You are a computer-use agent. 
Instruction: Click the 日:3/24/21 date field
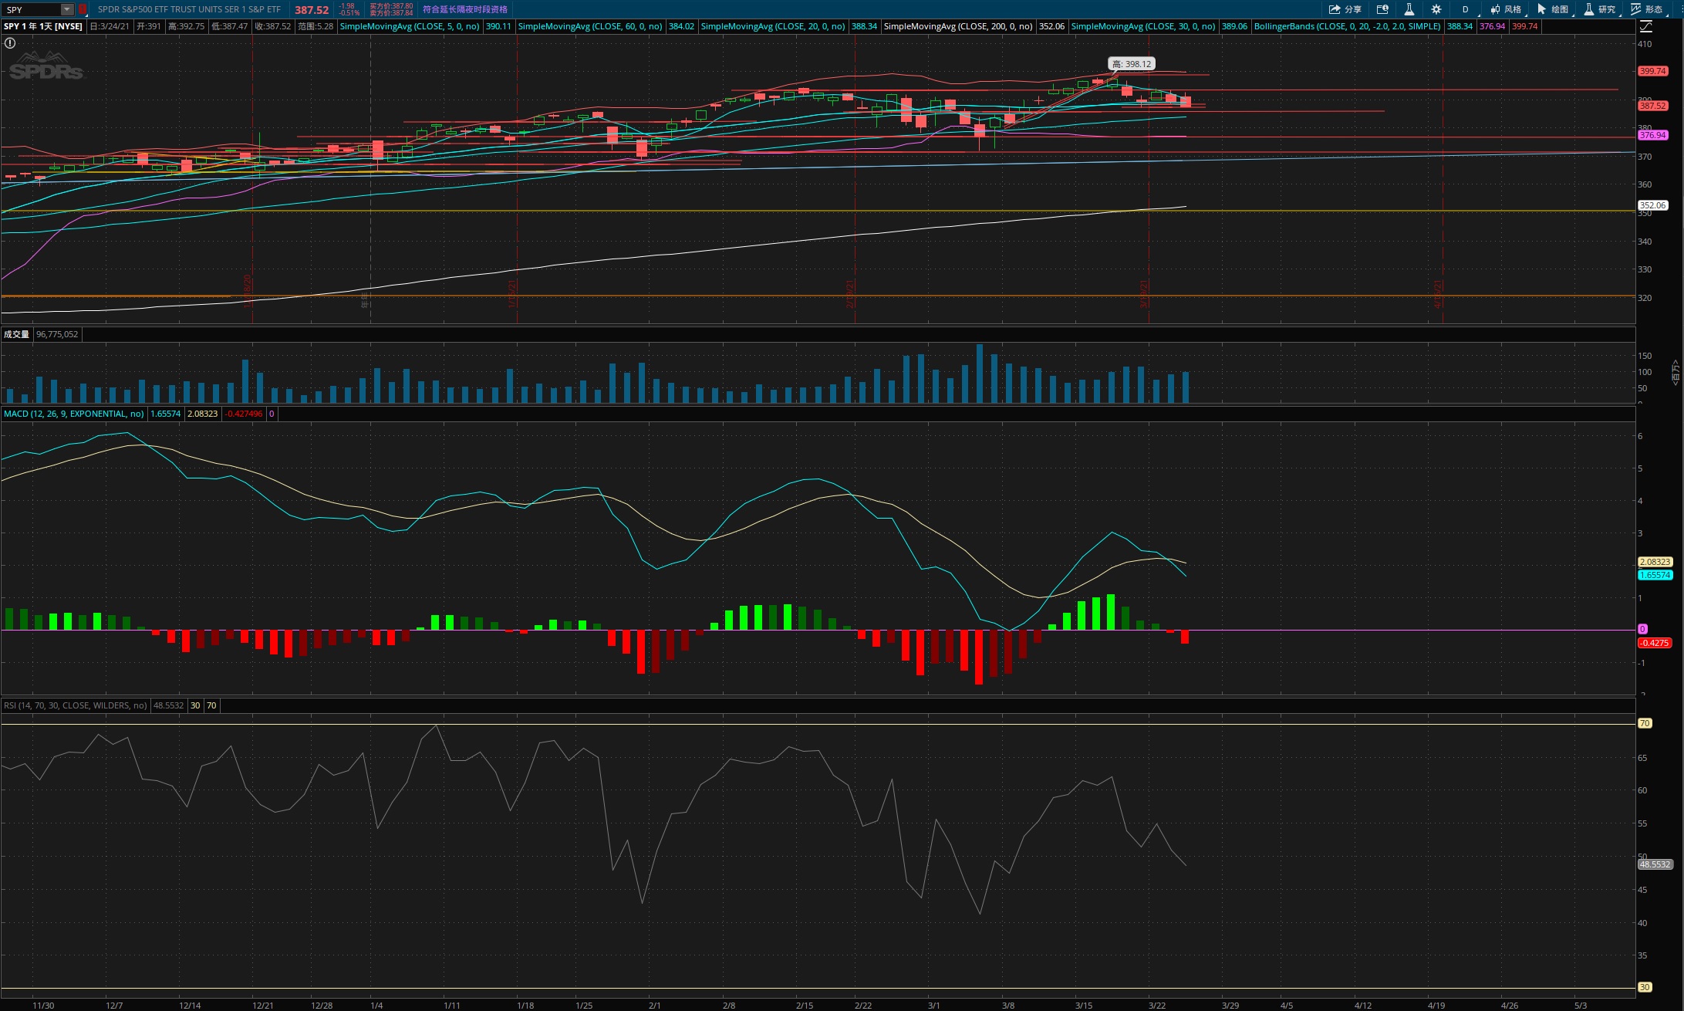click(x=110, y=26)
